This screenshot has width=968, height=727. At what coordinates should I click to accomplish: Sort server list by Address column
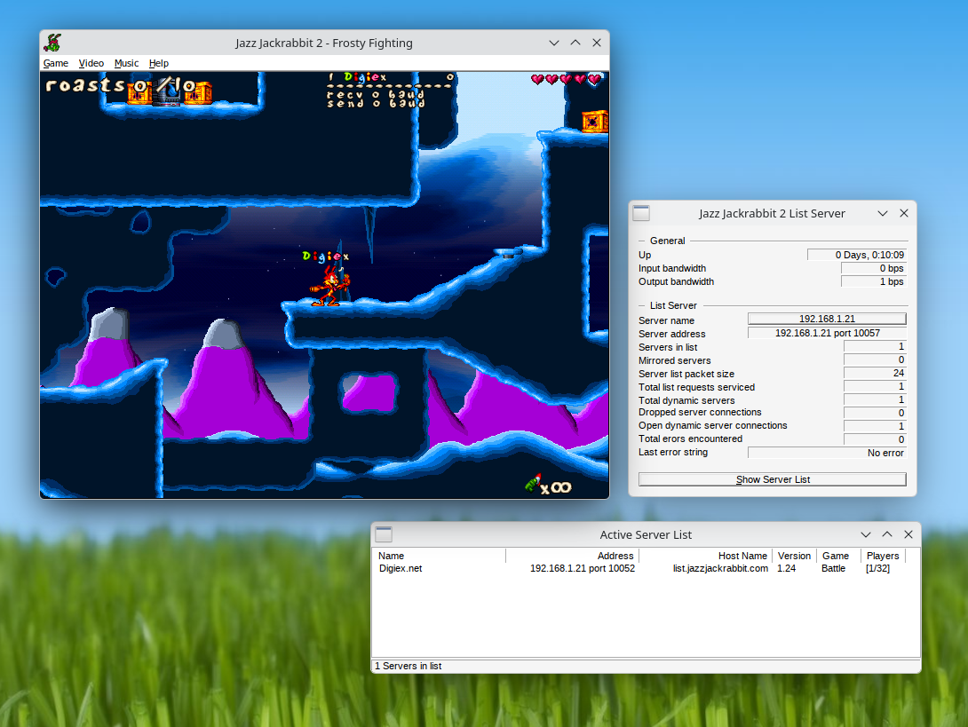click(572, 556)
